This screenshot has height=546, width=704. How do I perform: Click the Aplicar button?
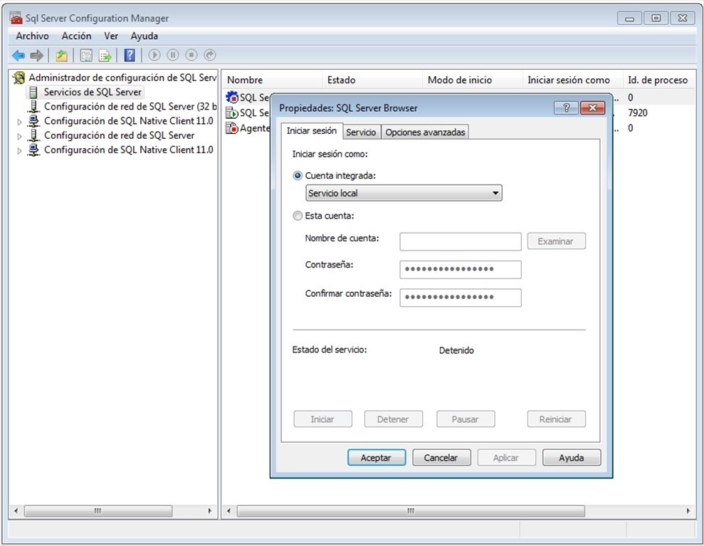click(506, 458)
